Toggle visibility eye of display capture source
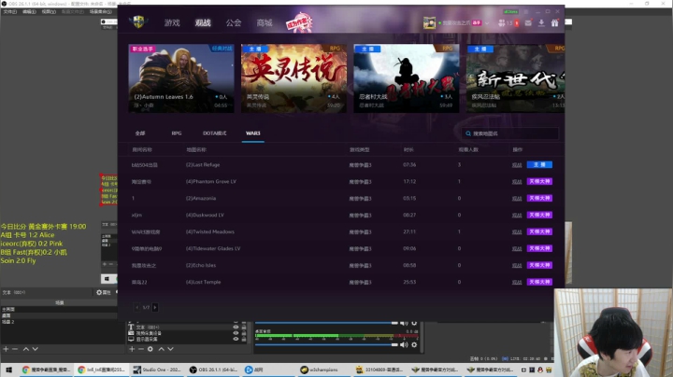The image size is (673, 377). point(236,339)
